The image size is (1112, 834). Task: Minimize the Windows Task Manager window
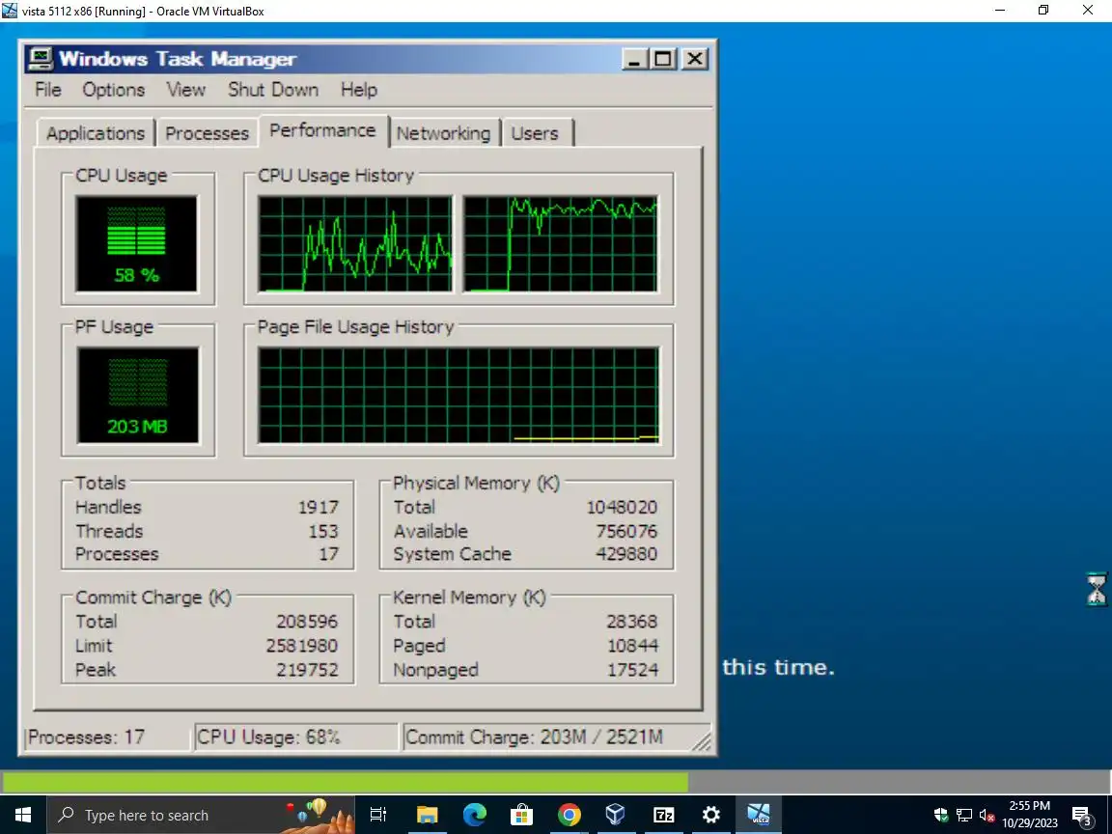click(x=635, y=59)
